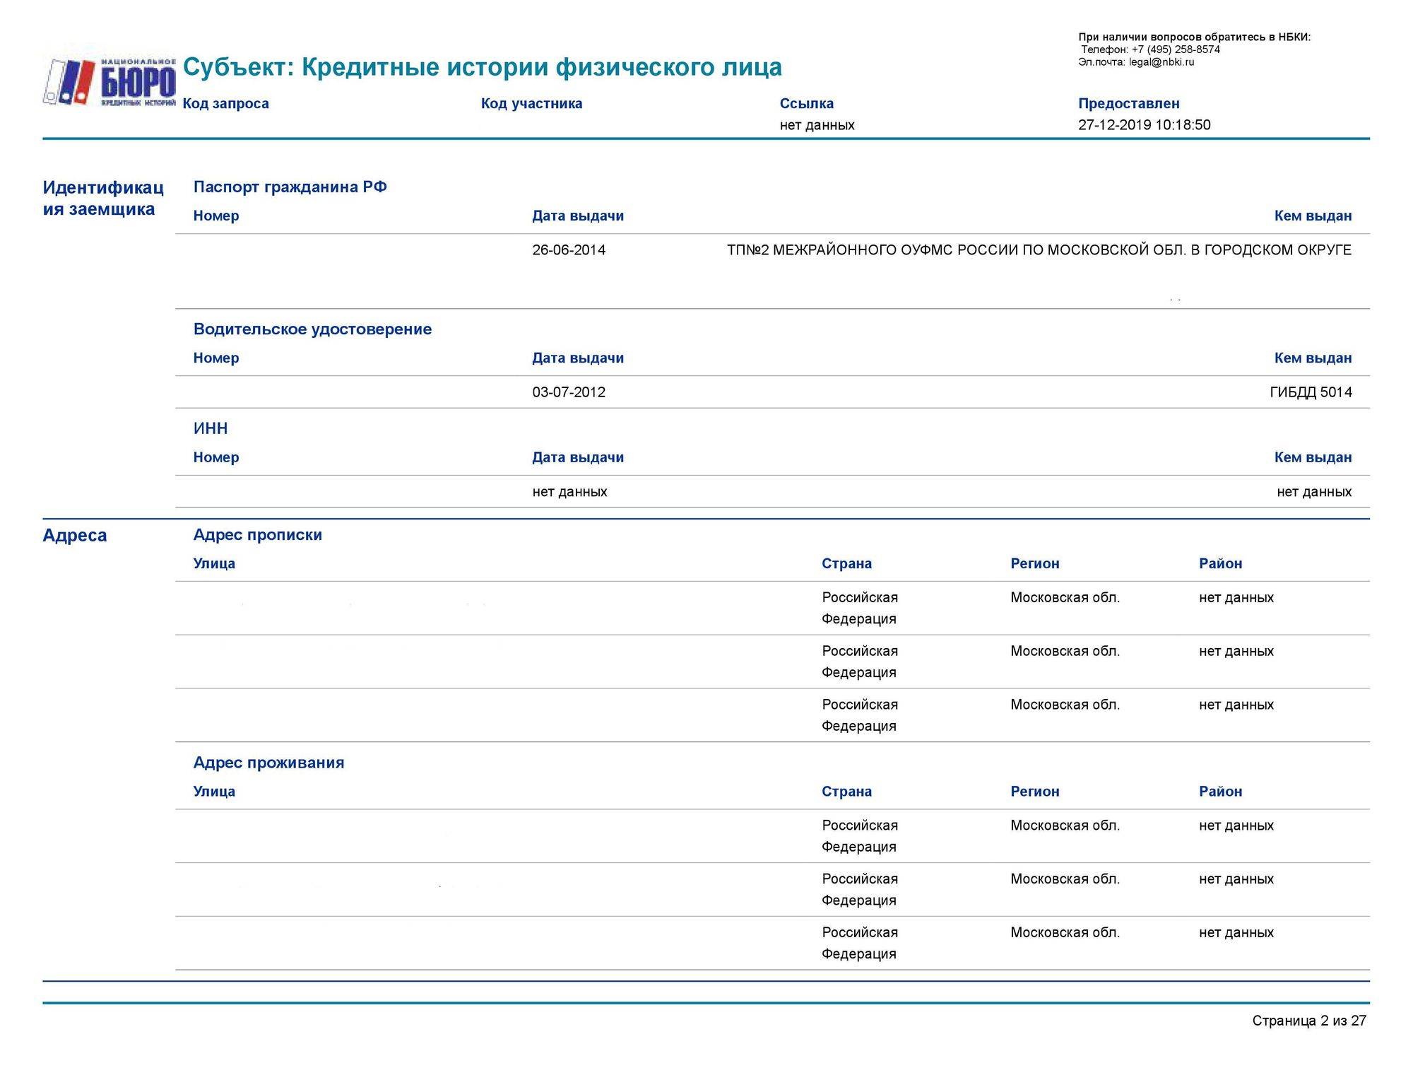Click 'Район' column header under Адрес проживания
Screen dimensions: 1413x1092
point(1220,792)
